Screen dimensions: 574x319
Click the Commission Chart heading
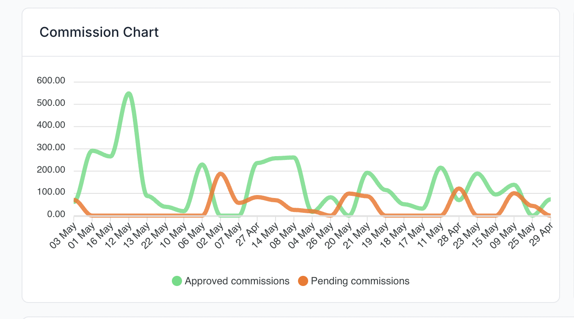pos(99,32)
